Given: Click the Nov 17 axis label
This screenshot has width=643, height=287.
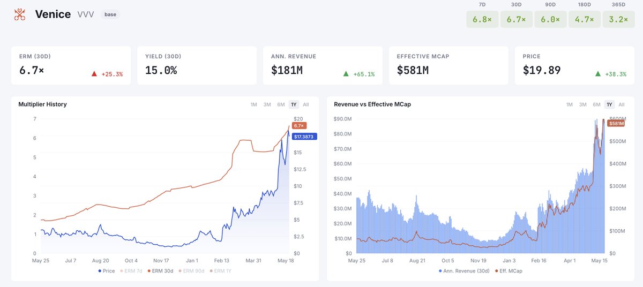Looking at the screenshot, I should 162,261.
